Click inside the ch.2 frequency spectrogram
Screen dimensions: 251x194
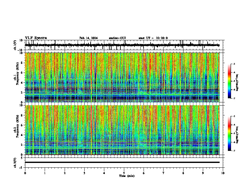[122, 130]
